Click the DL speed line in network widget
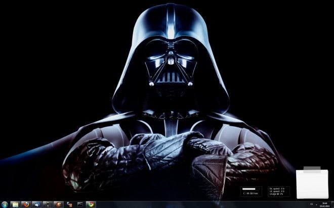The width and height of the screenshot is (334, 208). coord(277,188)
